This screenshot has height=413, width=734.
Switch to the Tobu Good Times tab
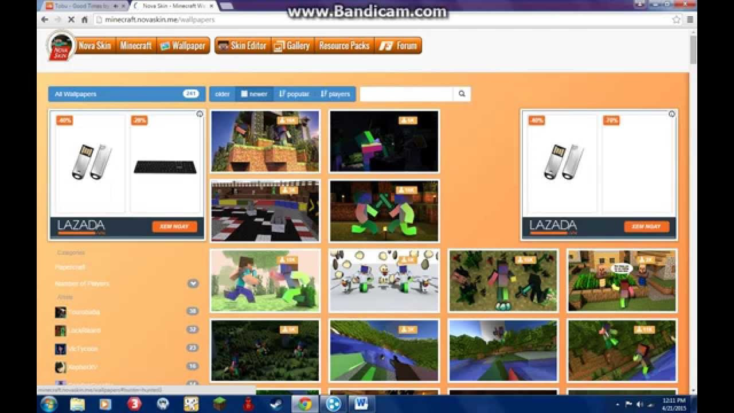point(85,6)
